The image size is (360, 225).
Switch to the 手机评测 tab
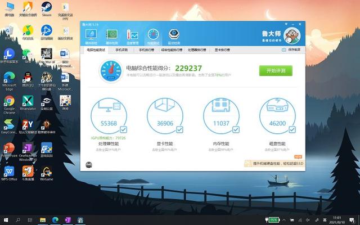click(x=121, y=50)
